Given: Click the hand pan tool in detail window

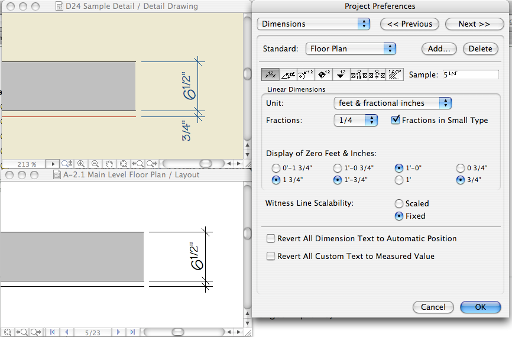Looking at the screenshot, I should (x=109, y=164).
